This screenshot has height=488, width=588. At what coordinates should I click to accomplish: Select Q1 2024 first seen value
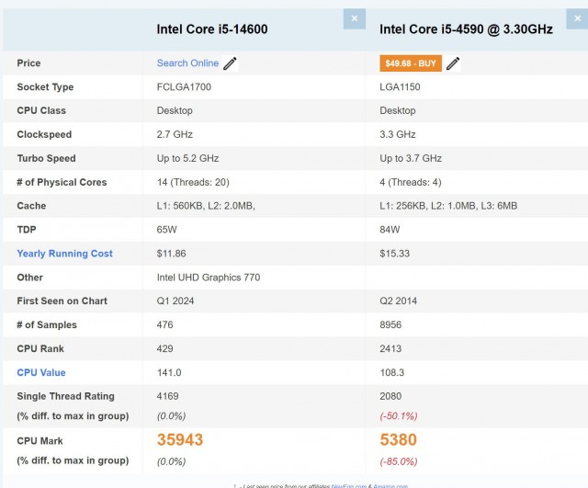tap(175, 301)
